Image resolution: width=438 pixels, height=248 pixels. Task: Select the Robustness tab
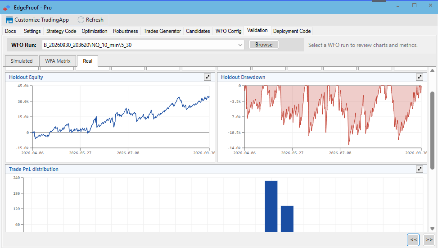[x=126, y=31]
